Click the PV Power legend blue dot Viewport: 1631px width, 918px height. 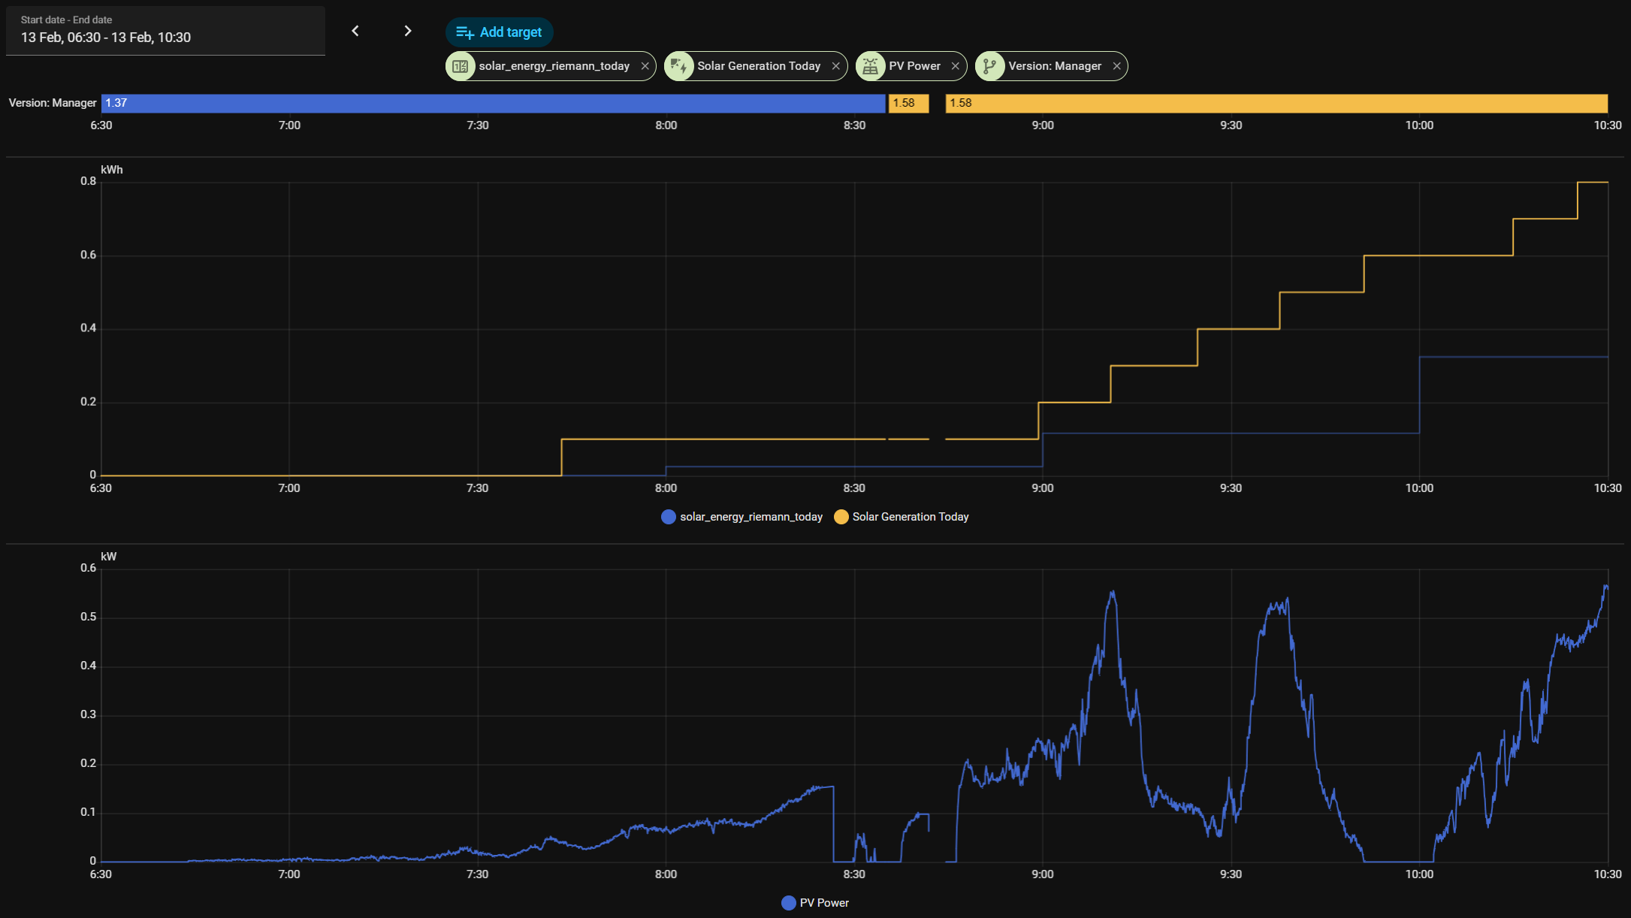[x=788, y=903]
